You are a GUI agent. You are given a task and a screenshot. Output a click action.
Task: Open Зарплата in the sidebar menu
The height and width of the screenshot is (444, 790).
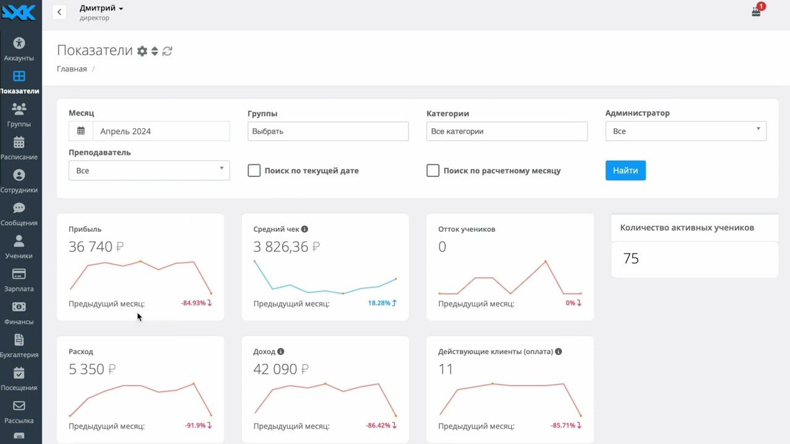click(19, 280)
